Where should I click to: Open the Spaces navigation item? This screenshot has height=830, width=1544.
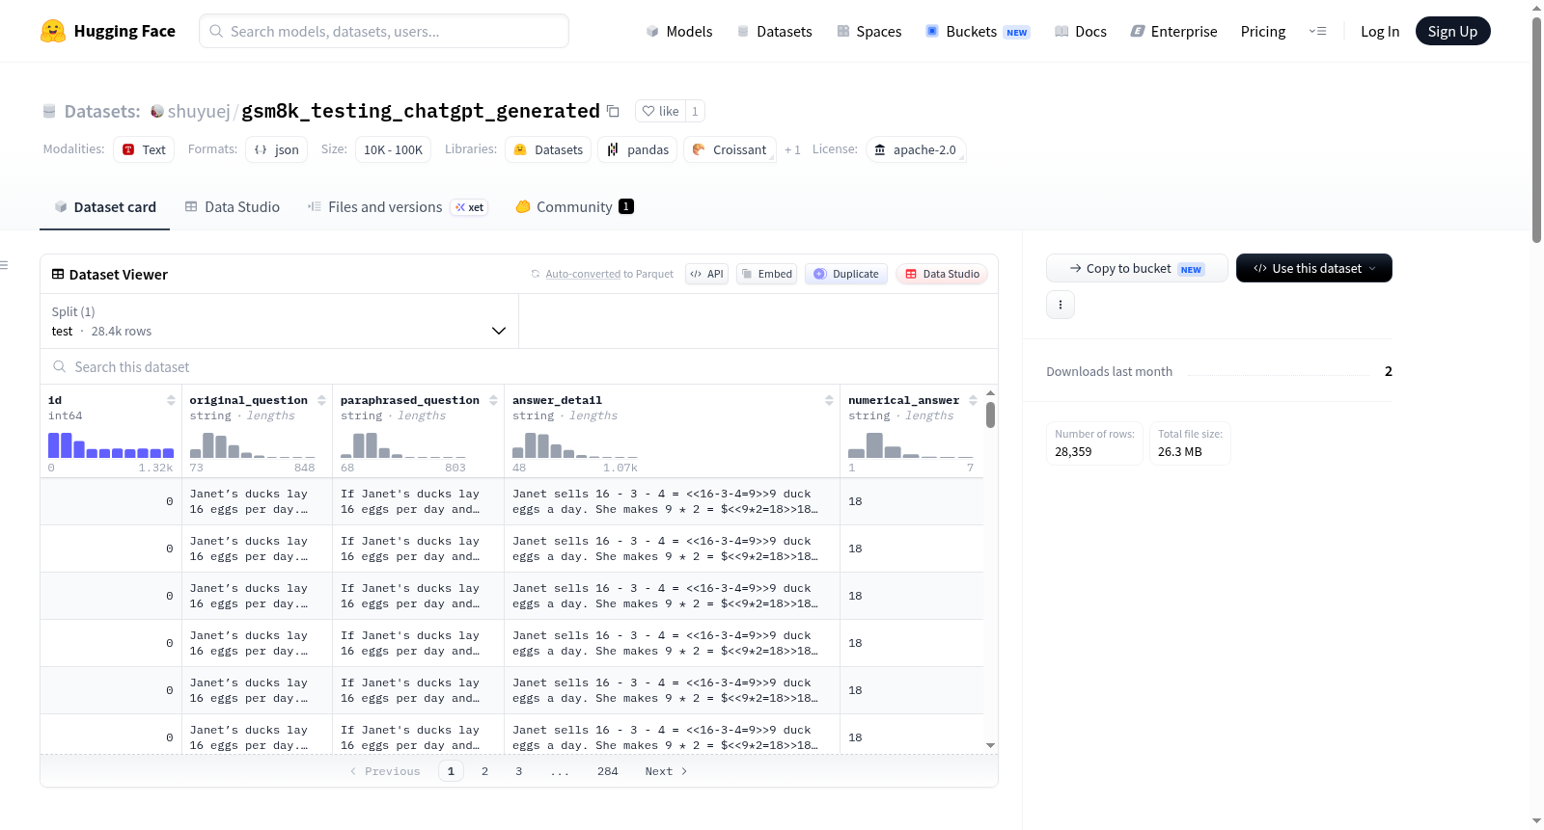[x=868, y=31]
